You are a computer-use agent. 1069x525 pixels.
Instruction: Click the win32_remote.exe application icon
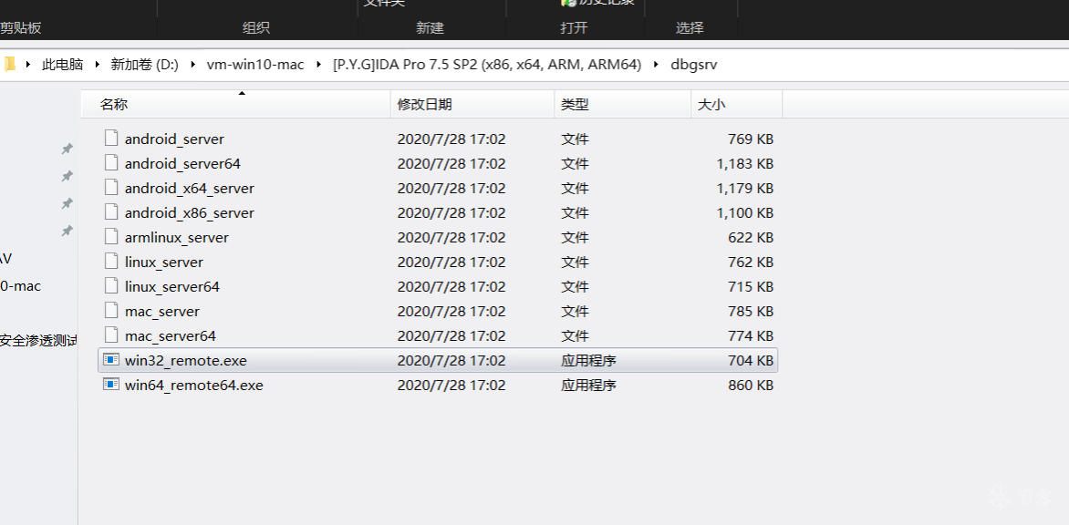click(111, 359)
